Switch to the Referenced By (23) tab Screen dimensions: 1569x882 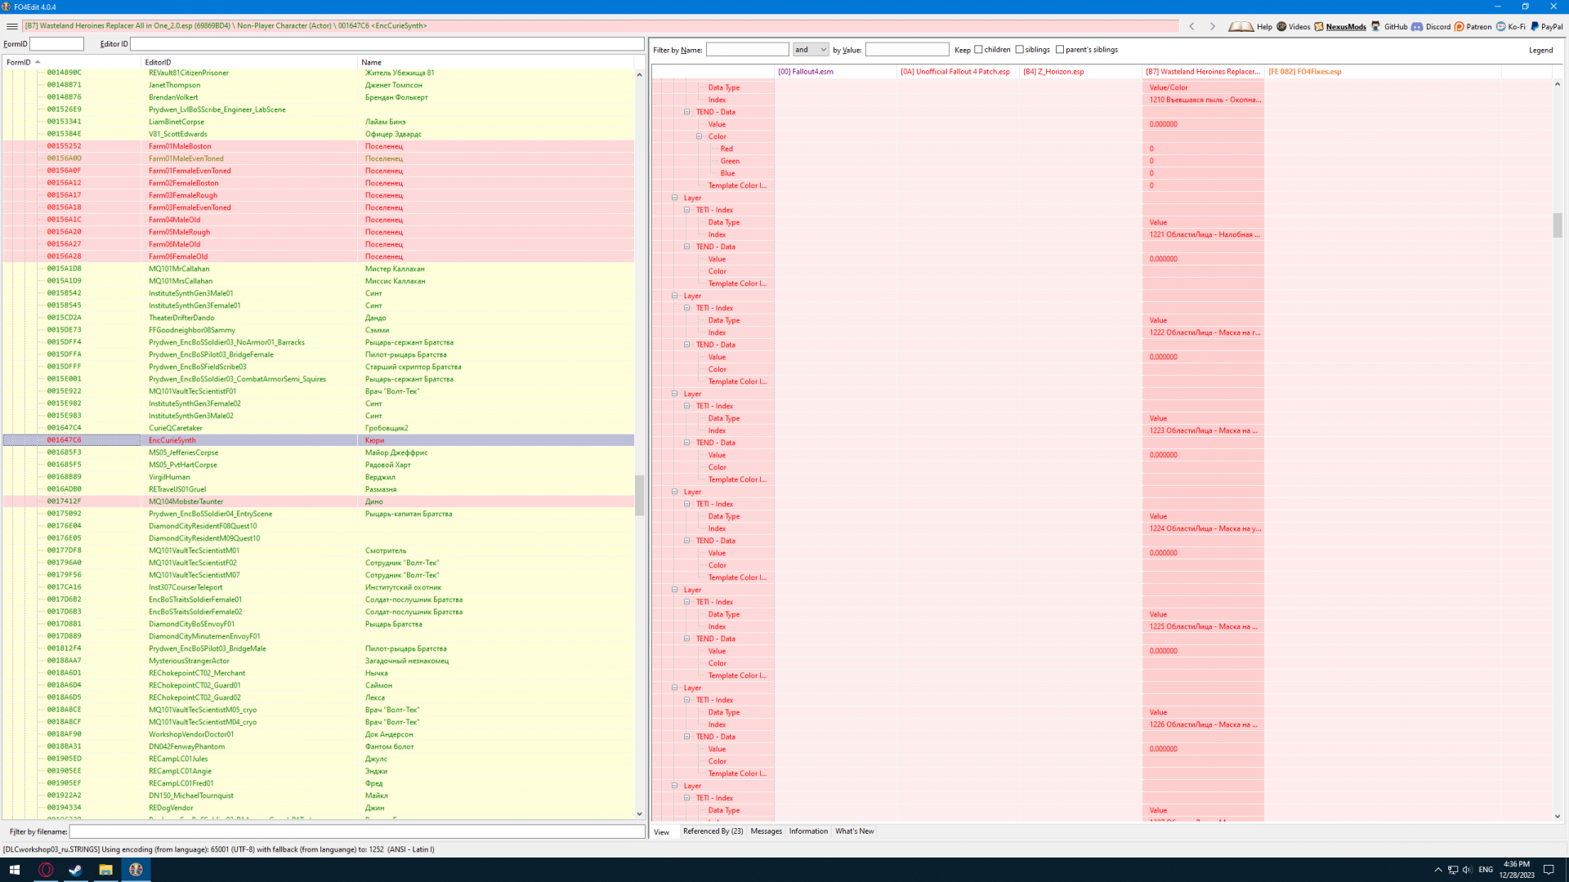tap(713, 831)
